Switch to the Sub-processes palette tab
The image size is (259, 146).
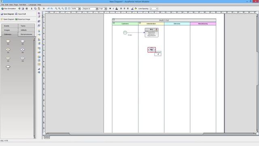point(26,34)
